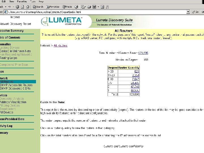Click the Total 123,595 table cell
The width and height of the screenshot is (204, 153).
click(129, 94)
